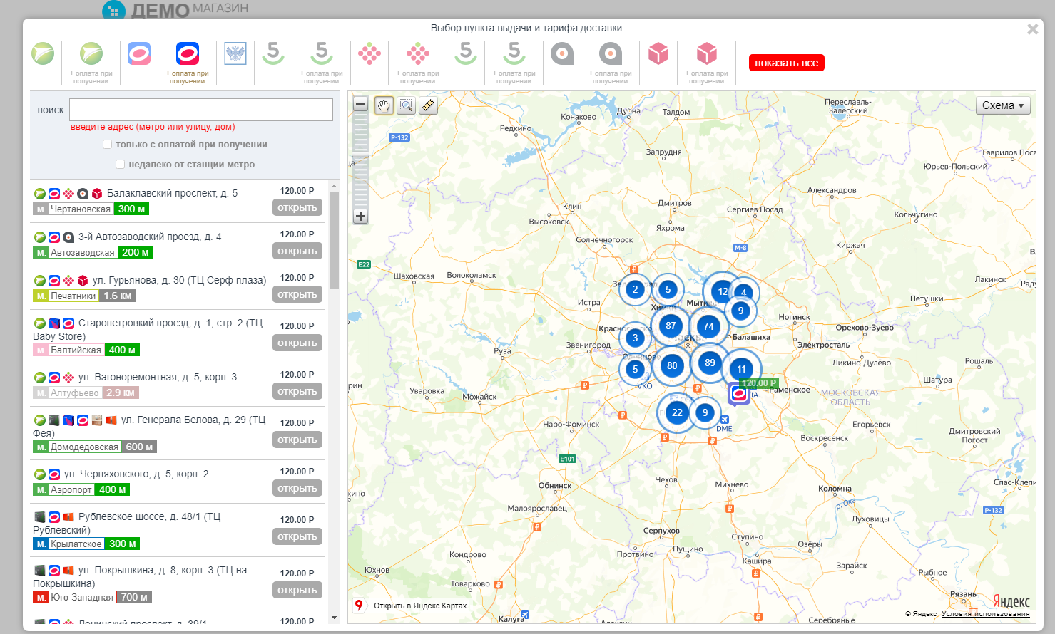Open map cluster marker 12
This screenshot has height=634, width=1055.
722,291
